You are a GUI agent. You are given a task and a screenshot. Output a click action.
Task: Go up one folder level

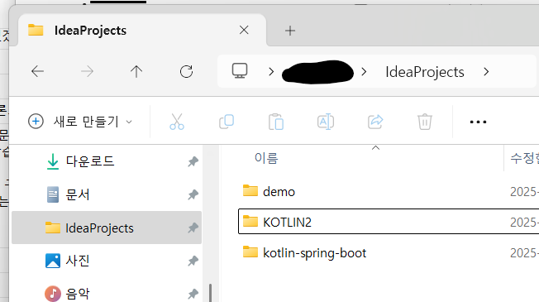[x=136, y=71]
